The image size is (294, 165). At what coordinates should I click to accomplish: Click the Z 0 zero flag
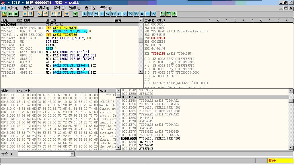click(x=147, y=69)
